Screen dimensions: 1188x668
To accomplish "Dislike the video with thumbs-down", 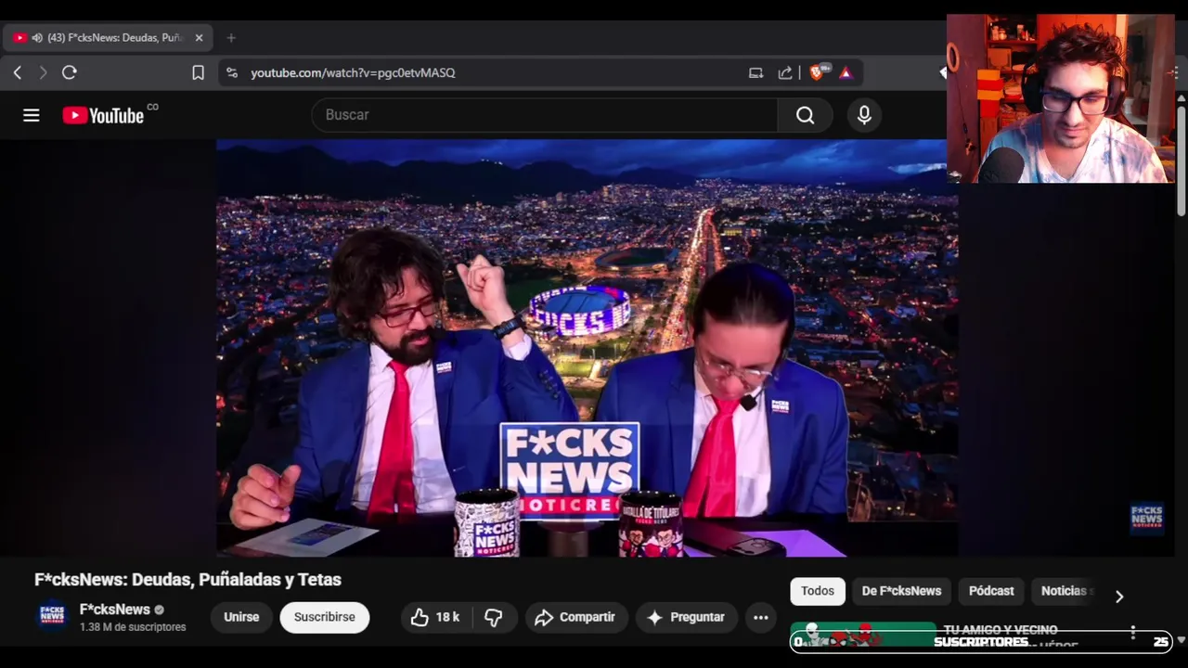I will click(x=494, y=617).
